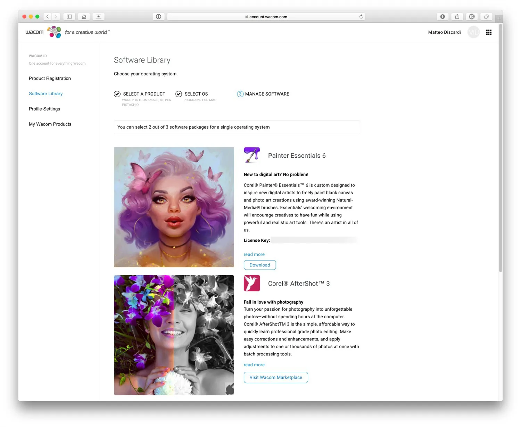The width and height of the screenshot is (521, 427).
Task: Show all tabs overview icon
Action: 486,16
